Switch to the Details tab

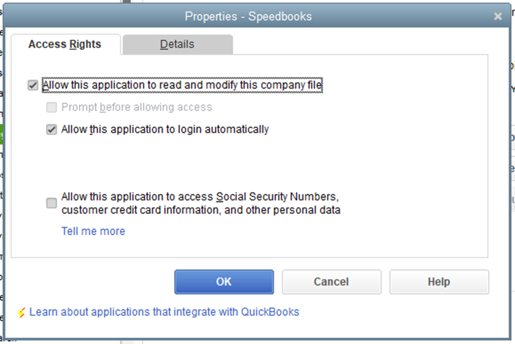[178, 44]
